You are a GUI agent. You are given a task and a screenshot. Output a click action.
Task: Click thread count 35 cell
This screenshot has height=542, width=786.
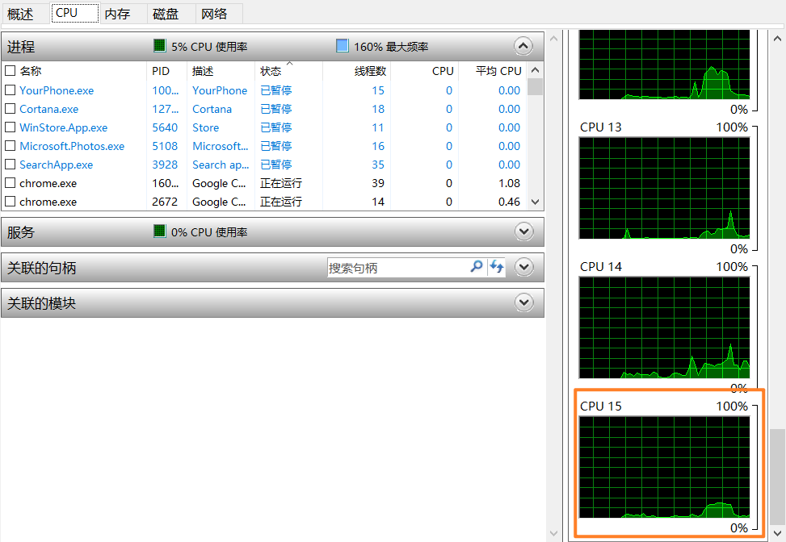point(378,165)
